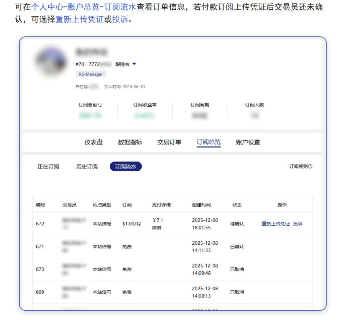Click 重新上传凭证 link in the top paragraph

[x=80, y=19]
